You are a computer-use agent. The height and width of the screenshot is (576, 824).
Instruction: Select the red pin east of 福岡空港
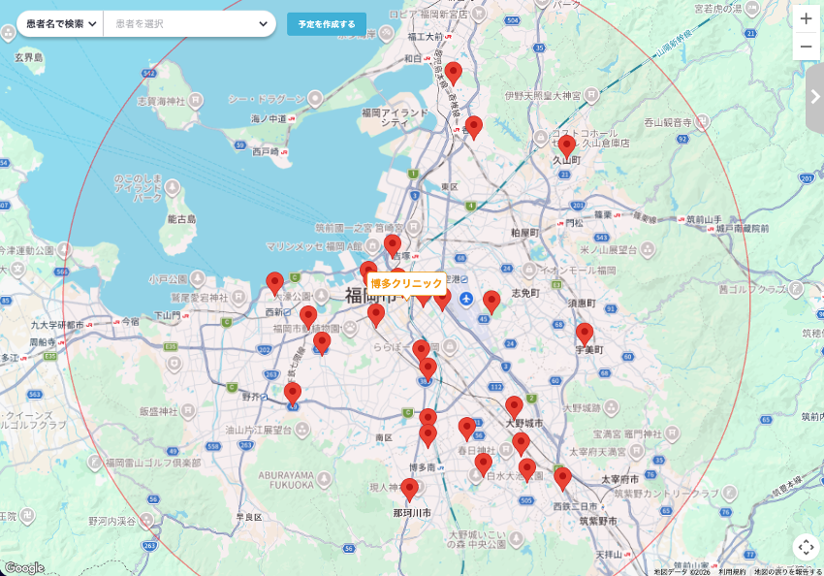pos(491,303)
